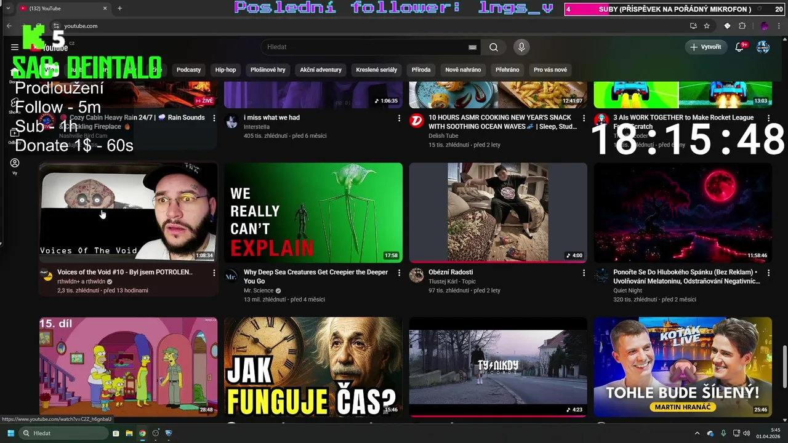Play the 'TOHLE BUDE ŠÍLENÝ!' Koták Live thumbnail
This screenshot has height=443, width=788.
tap(683, 367)
